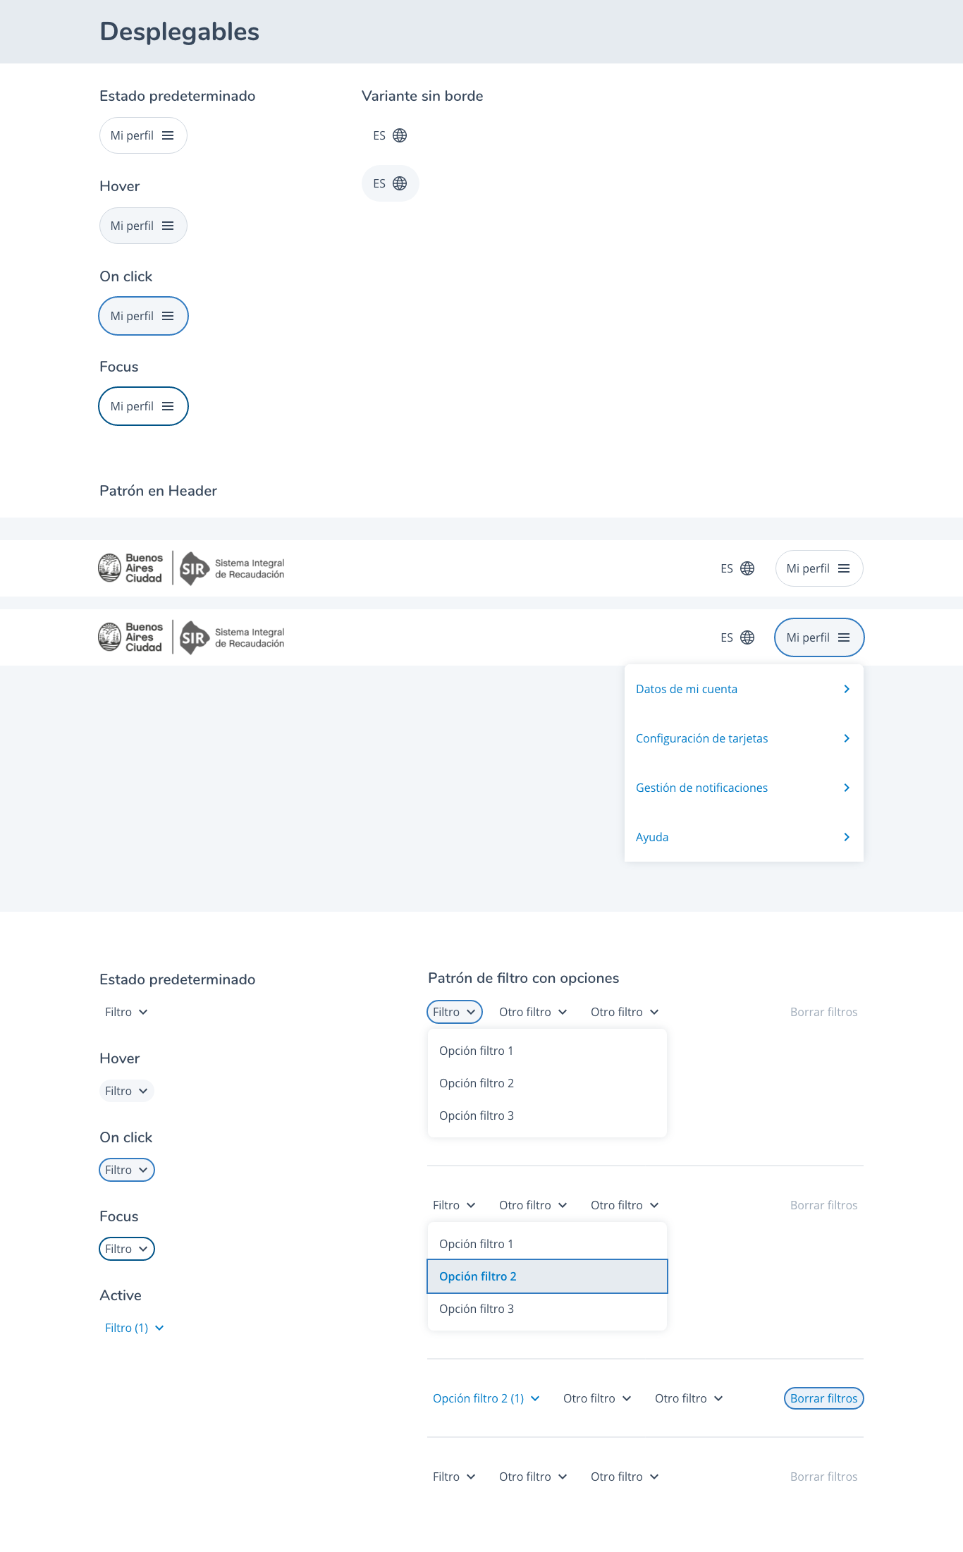Click the Mi perfil button under Focus

pyautogui.click(x=143, y=406)
